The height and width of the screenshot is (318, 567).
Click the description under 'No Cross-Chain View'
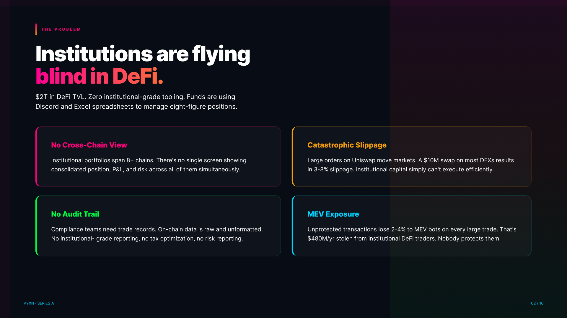click(149, 165)
